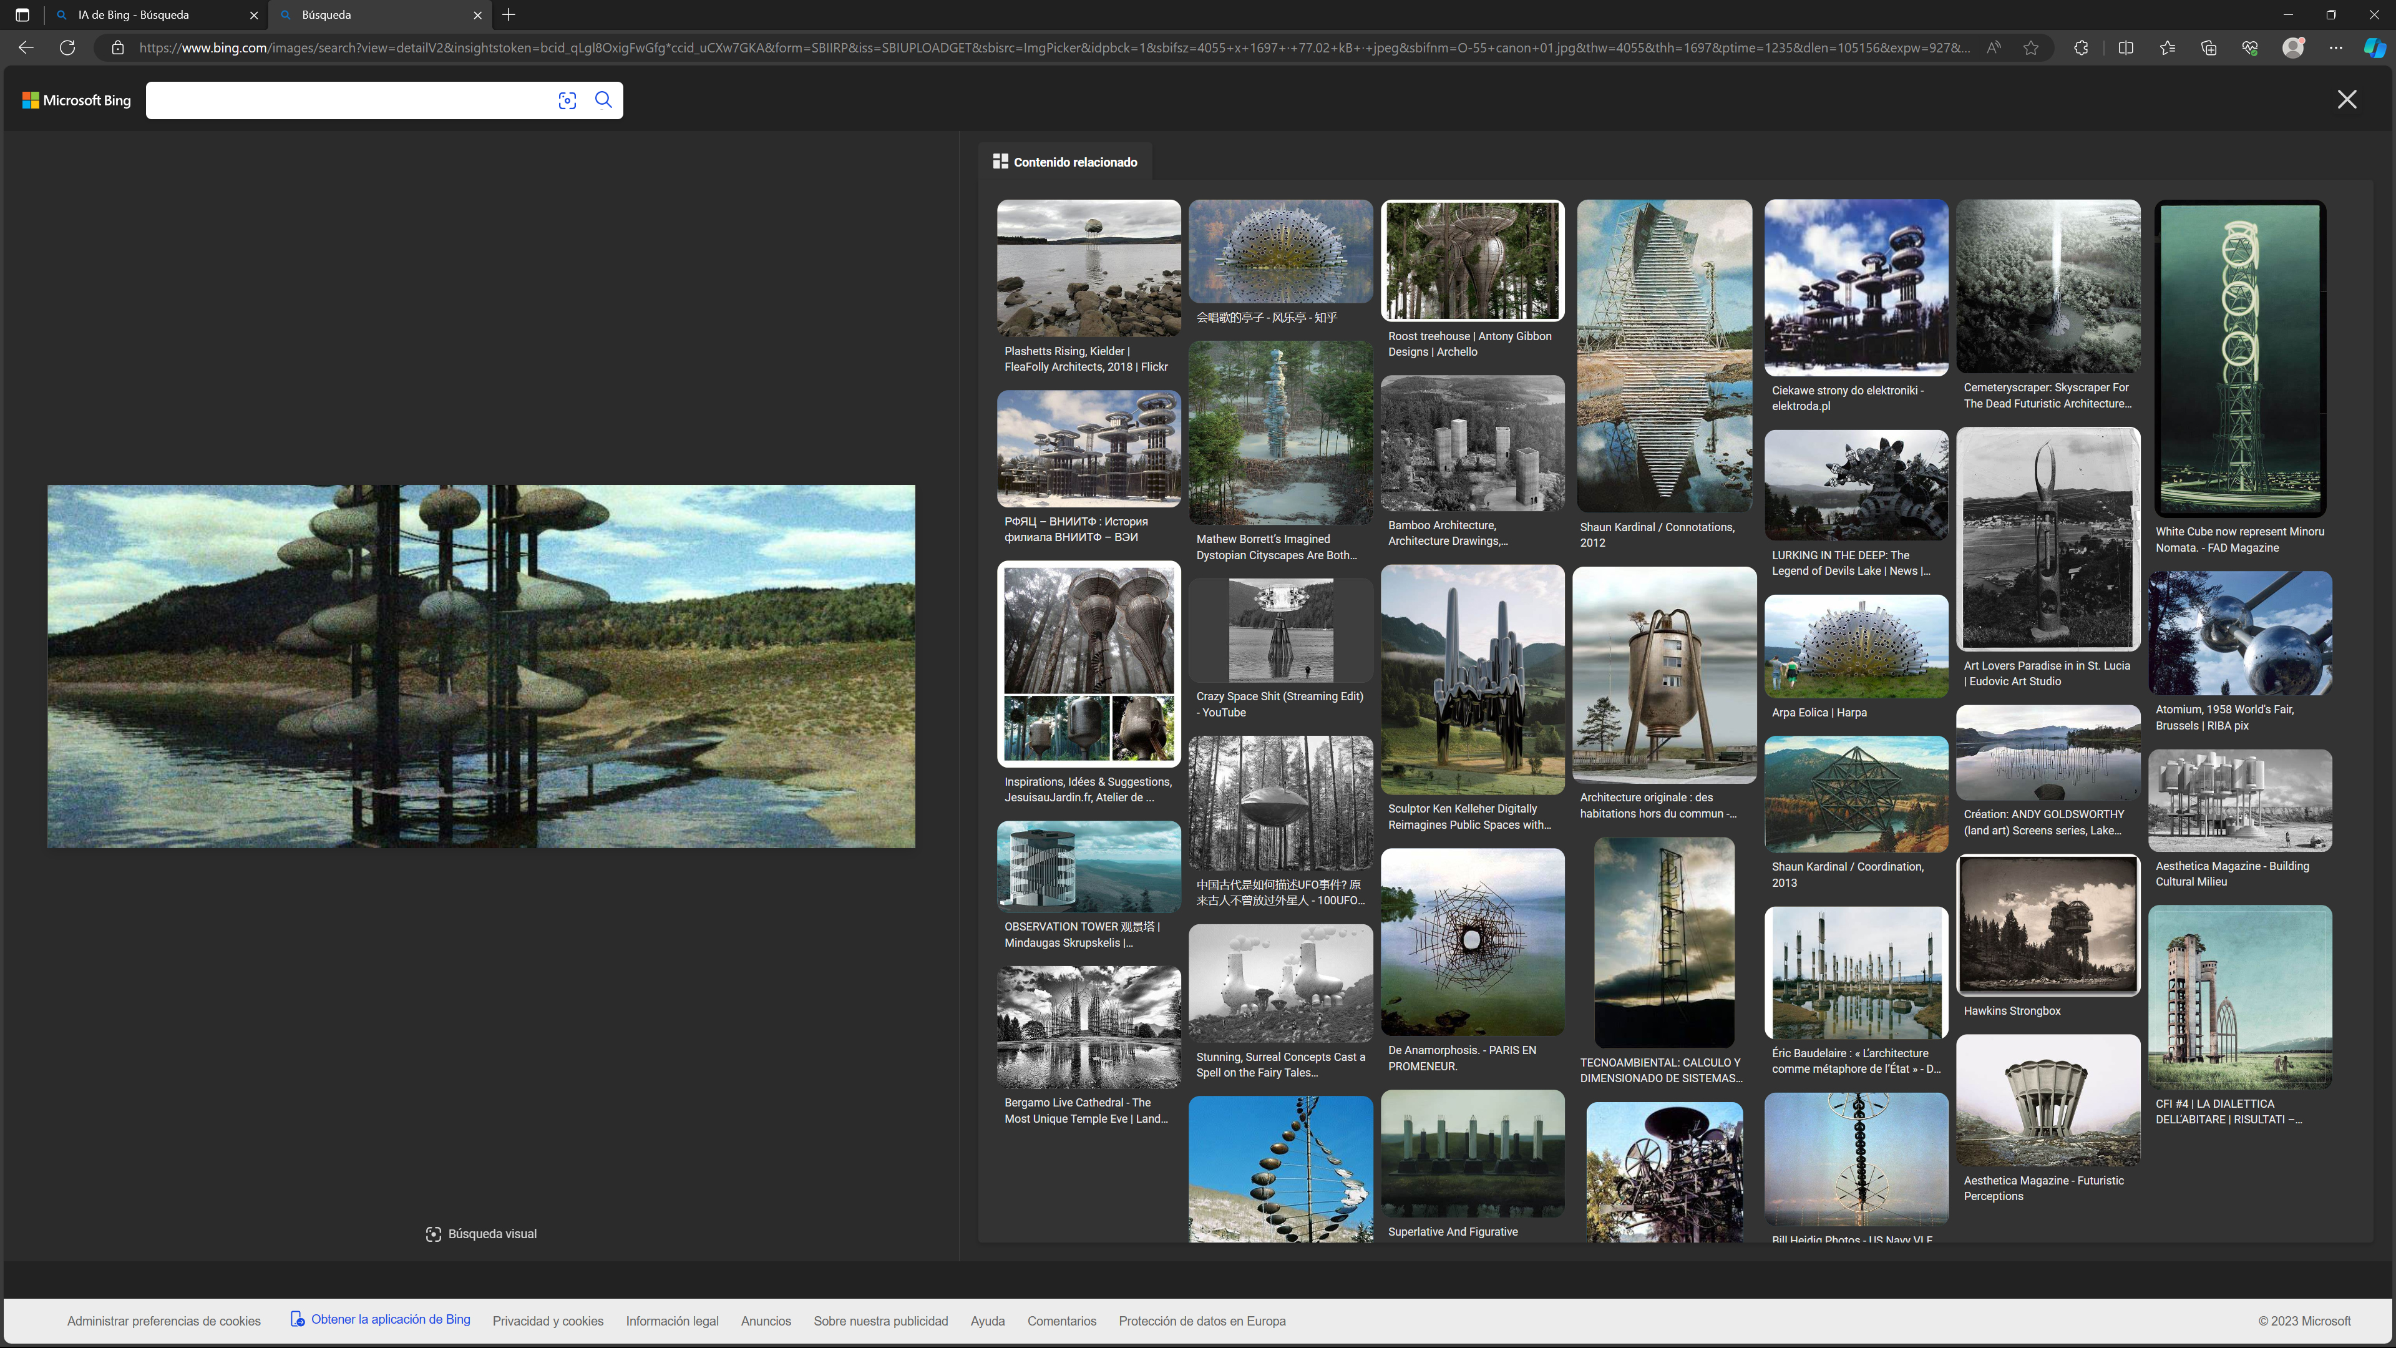Image resolution: width=2396 pixels, height=1348 pixels.
Task: Open the Copilot icon in browser corner
Action: click(x=2374, y=47)
